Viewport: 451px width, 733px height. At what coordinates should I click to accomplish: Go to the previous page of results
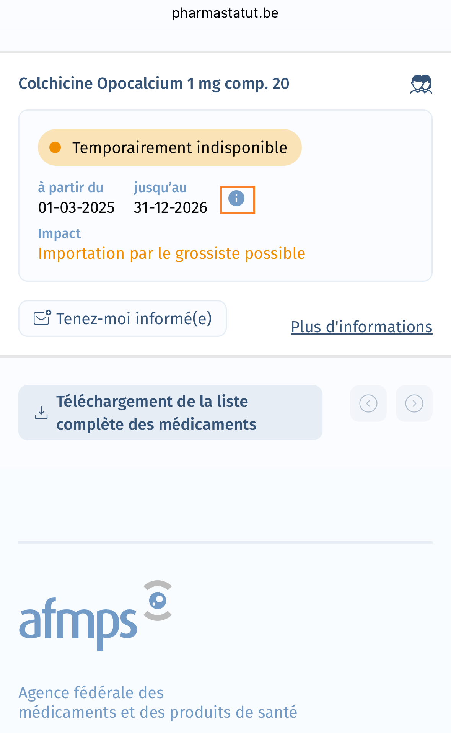pos(368,403)
